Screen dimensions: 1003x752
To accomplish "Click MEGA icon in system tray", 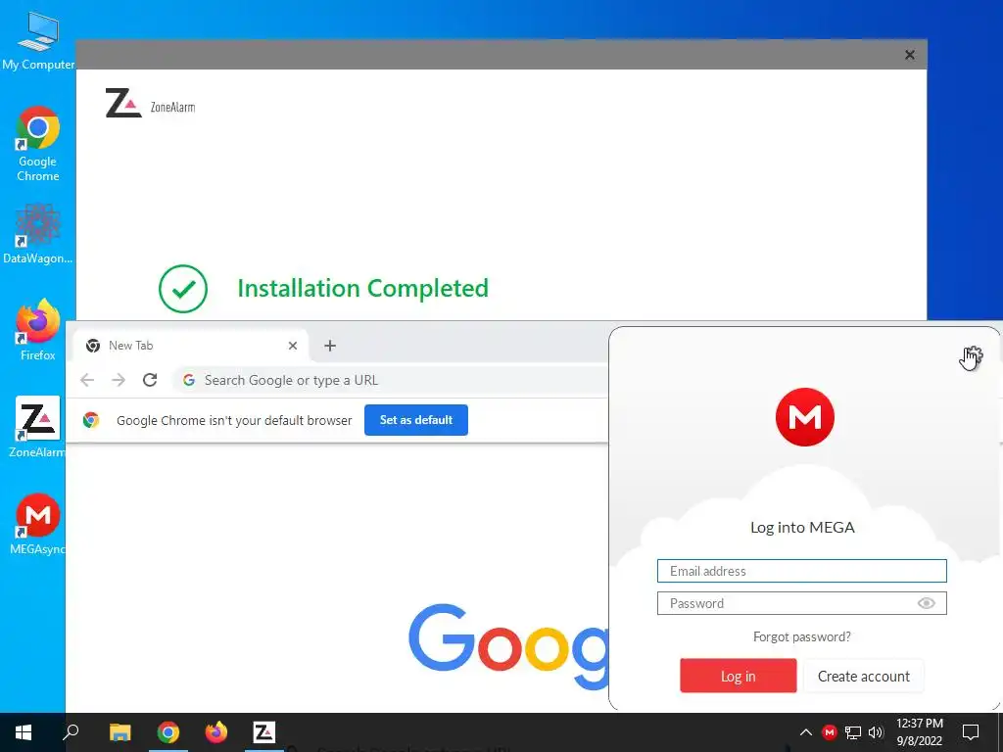I will coord(829,732).
